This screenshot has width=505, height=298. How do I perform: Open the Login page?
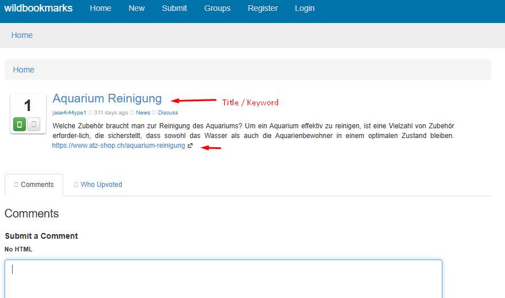[x=304, y=8]
